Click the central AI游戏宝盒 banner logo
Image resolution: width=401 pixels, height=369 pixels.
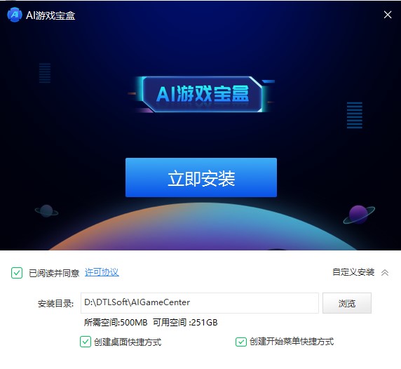pyautogui.click(x=201, y=94)
